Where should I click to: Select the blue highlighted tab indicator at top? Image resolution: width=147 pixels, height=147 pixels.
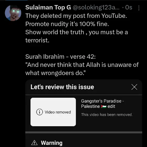click(16, 0)
